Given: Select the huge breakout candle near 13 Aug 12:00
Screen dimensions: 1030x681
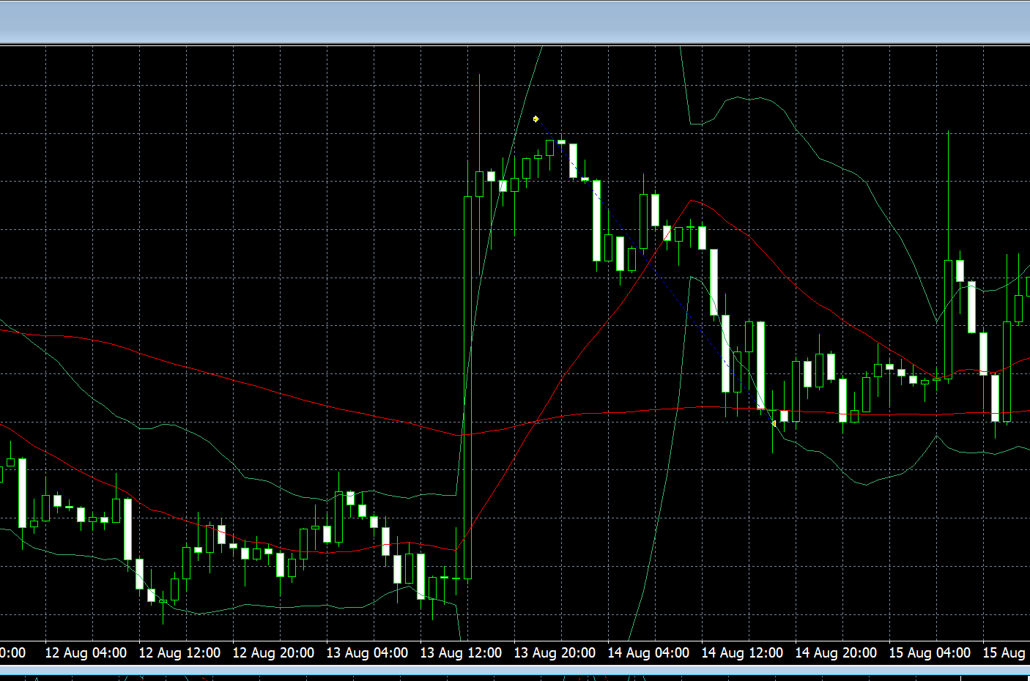Looking at the screenshot, I should click(468, 387).
